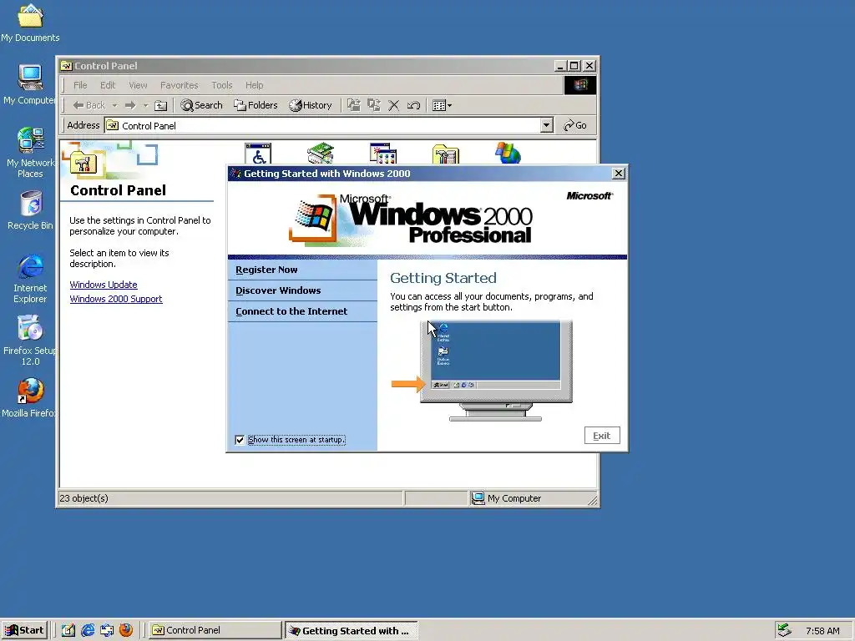Open the Windows globe icon in Control Panel
Screen dimensions: 855x641
[x=508, y=154]
